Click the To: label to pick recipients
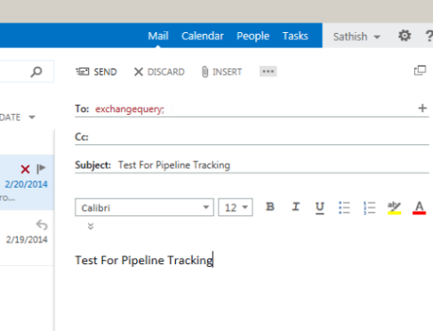The height and width of the screenshot is (331, 433). click(x=82, y=109)
